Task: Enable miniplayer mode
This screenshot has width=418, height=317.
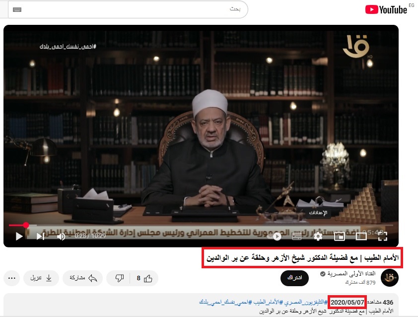Action: pos(340,237)
